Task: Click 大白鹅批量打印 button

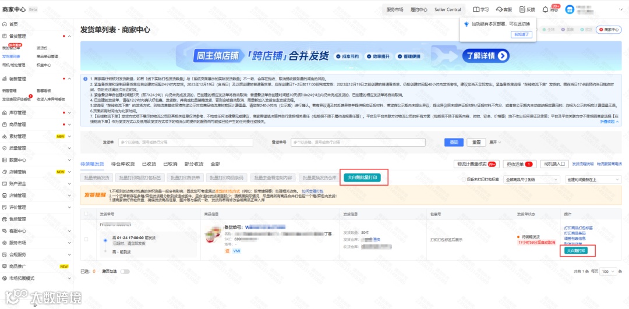Action: tap(362, 177)
